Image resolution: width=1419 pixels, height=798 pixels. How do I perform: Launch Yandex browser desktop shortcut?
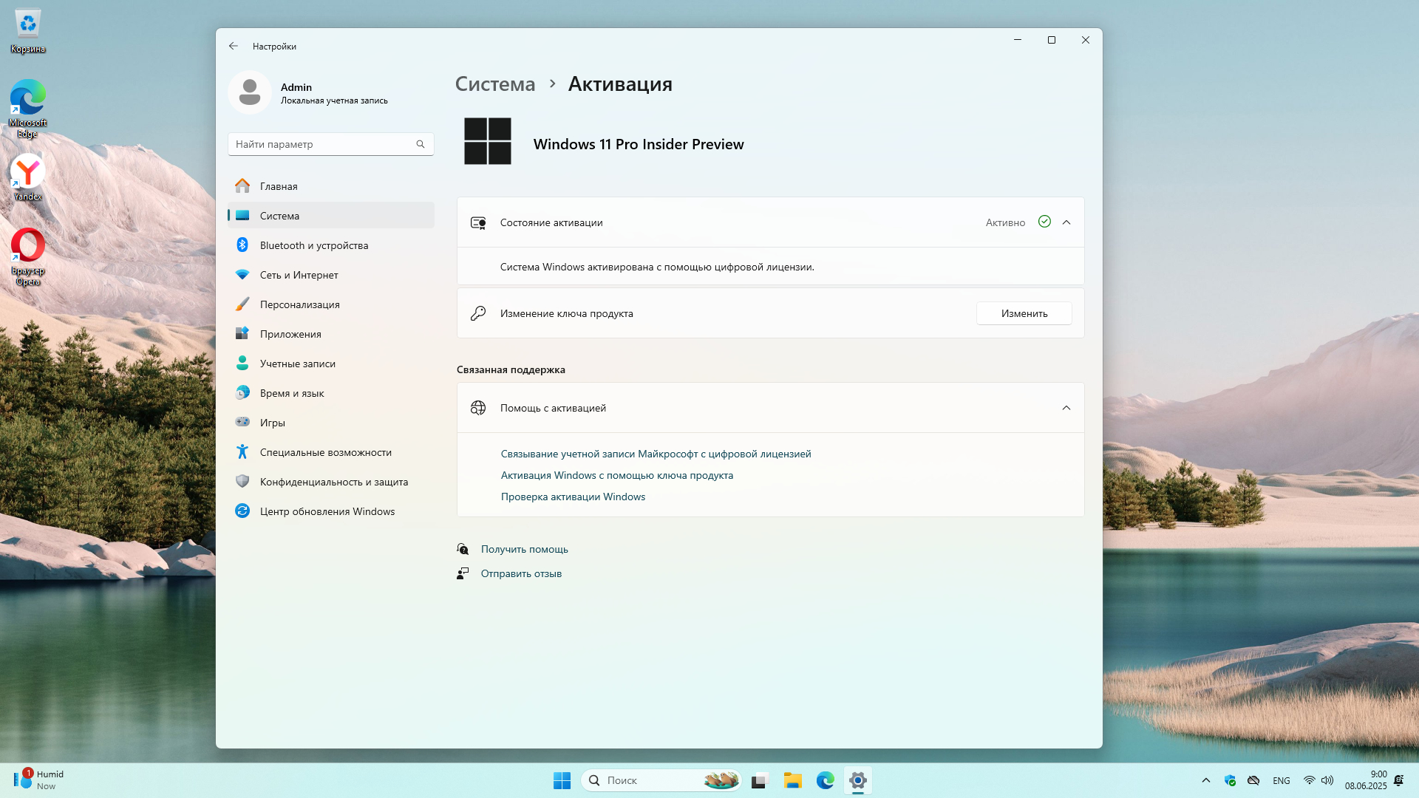point(28,176)
